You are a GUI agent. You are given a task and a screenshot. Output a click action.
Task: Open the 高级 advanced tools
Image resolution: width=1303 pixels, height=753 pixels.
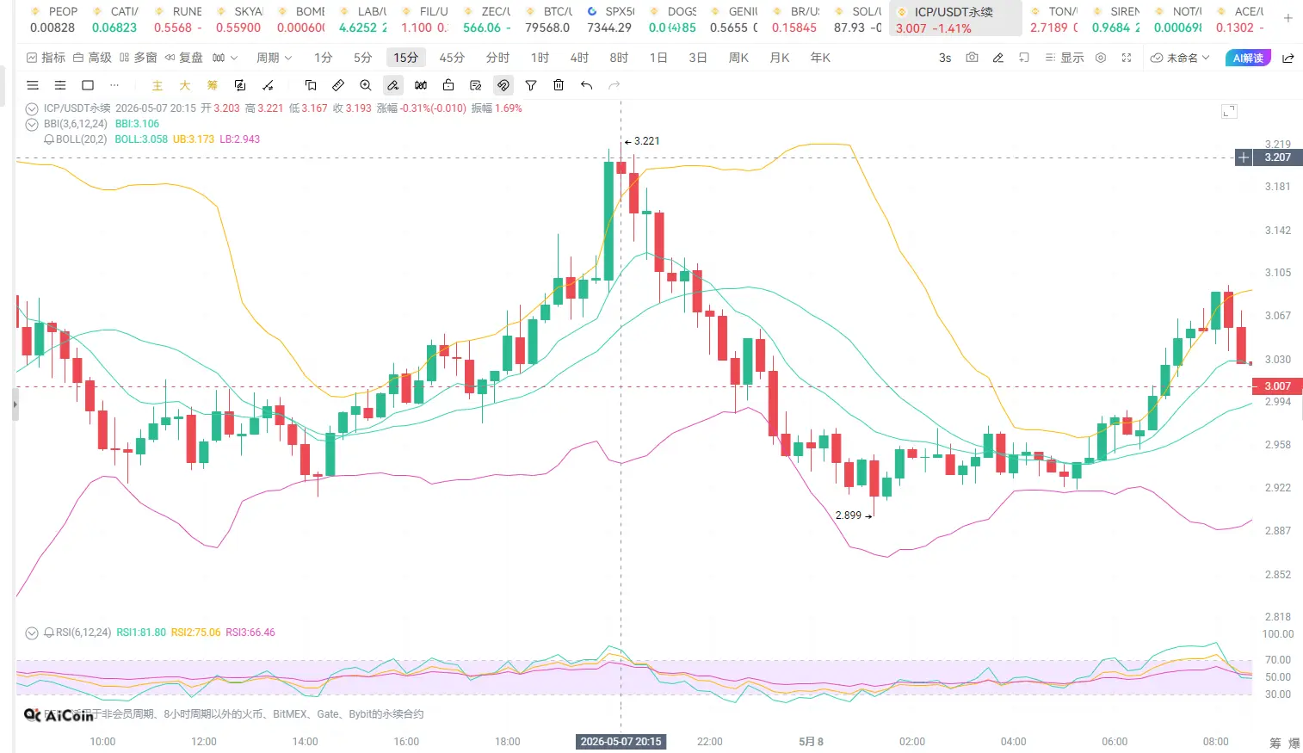[x=92, y=58]
